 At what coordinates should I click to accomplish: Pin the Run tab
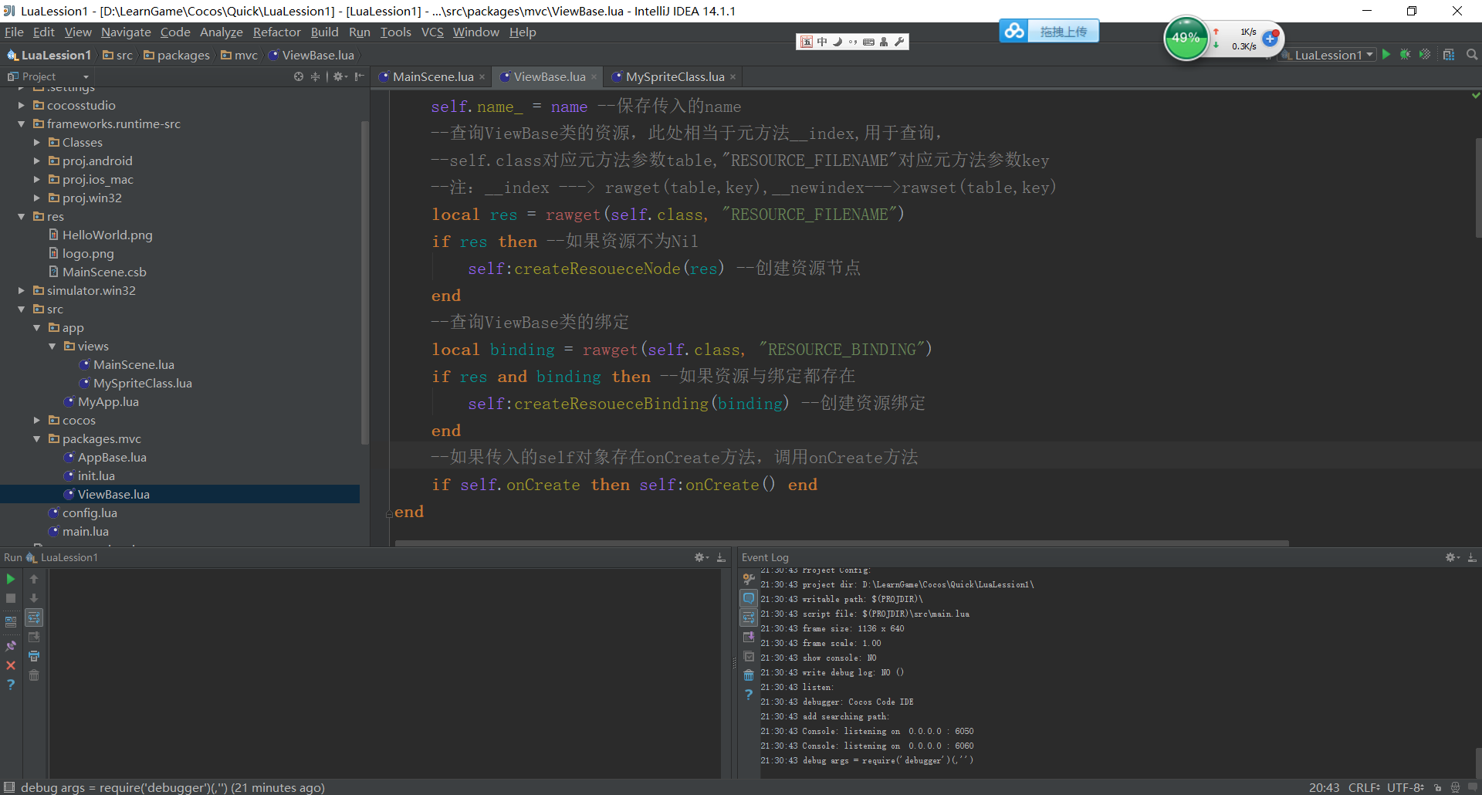11,646
